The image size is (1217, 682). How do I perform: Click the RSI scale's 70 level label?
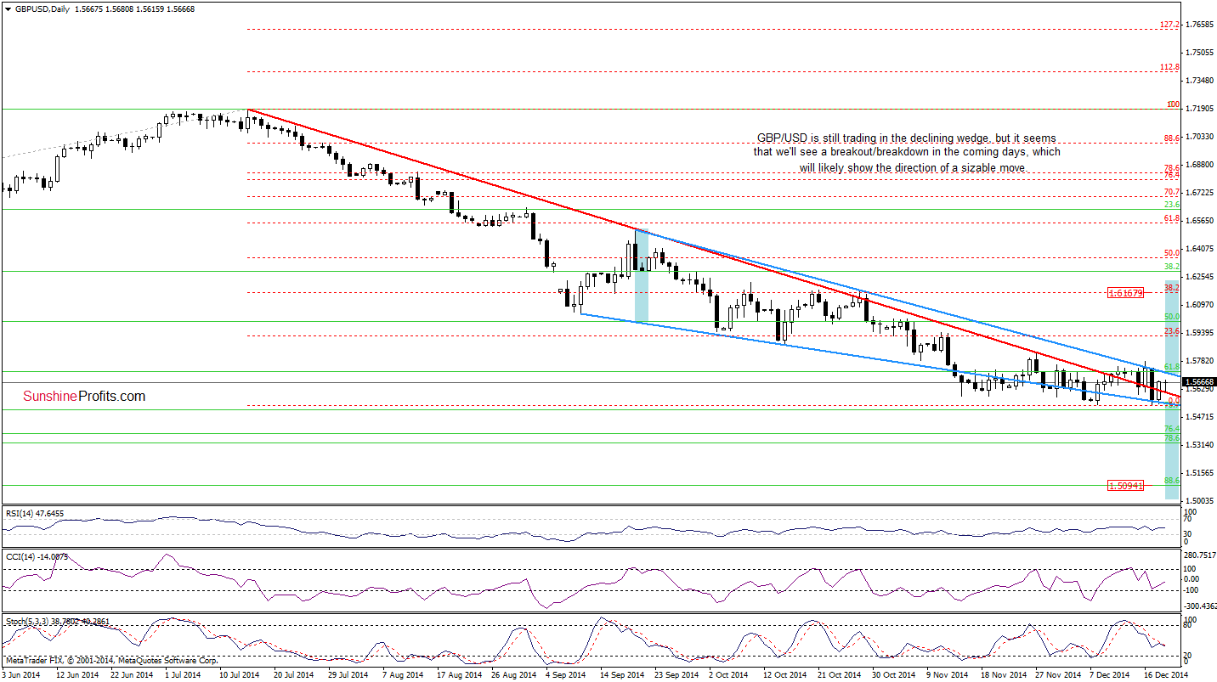tap(1190, 519)
